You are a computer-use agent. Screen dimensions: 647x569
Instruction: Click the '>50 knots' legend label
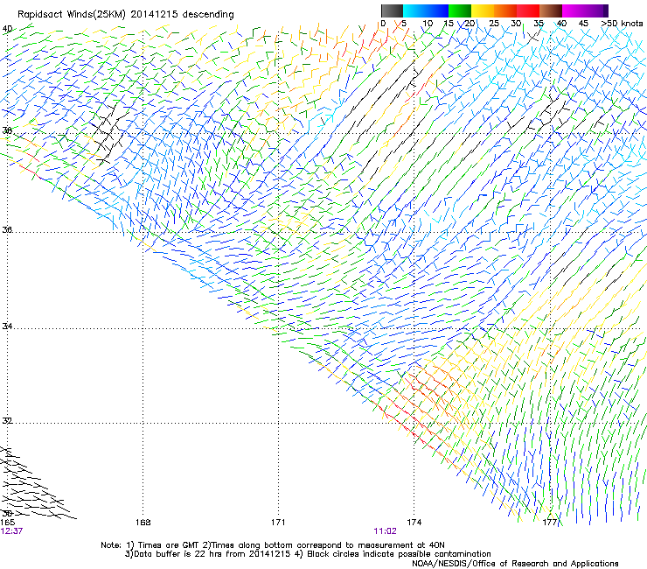coord(622,23)
